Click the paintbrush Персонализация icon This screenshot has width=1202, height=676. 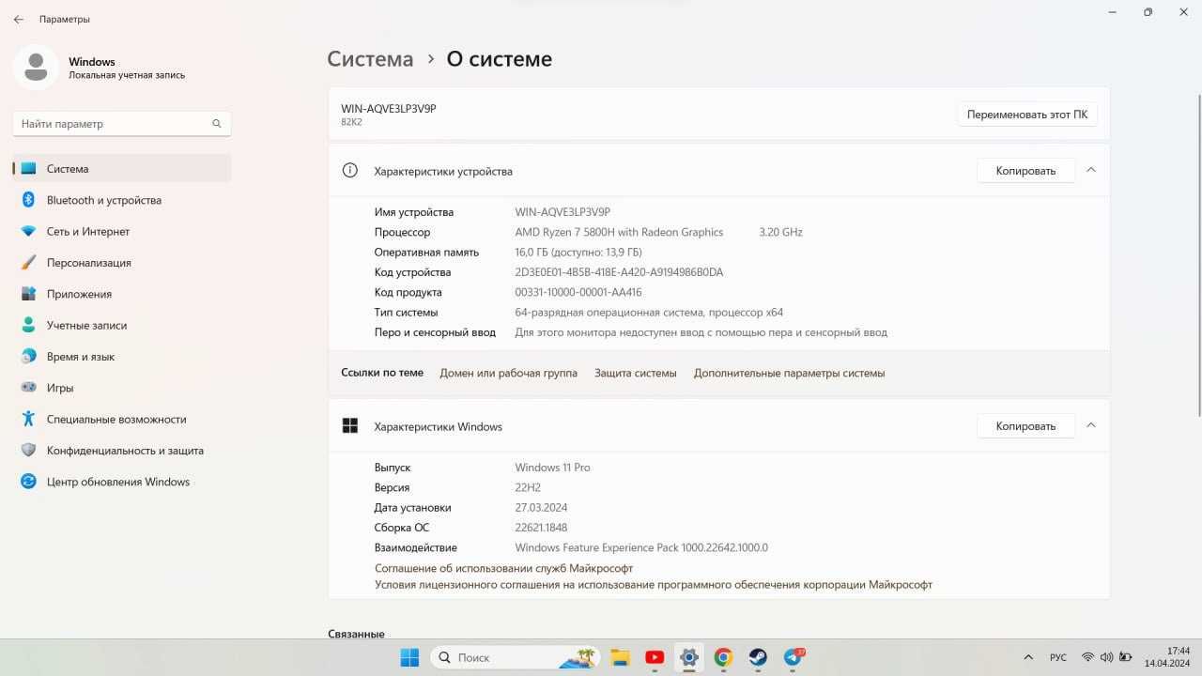(28, 263)
